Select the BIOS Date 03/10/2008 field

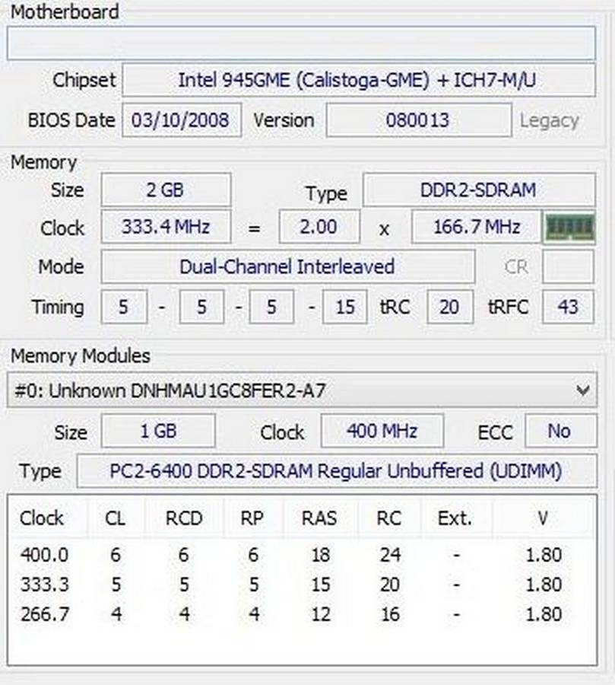pos(181,120)
